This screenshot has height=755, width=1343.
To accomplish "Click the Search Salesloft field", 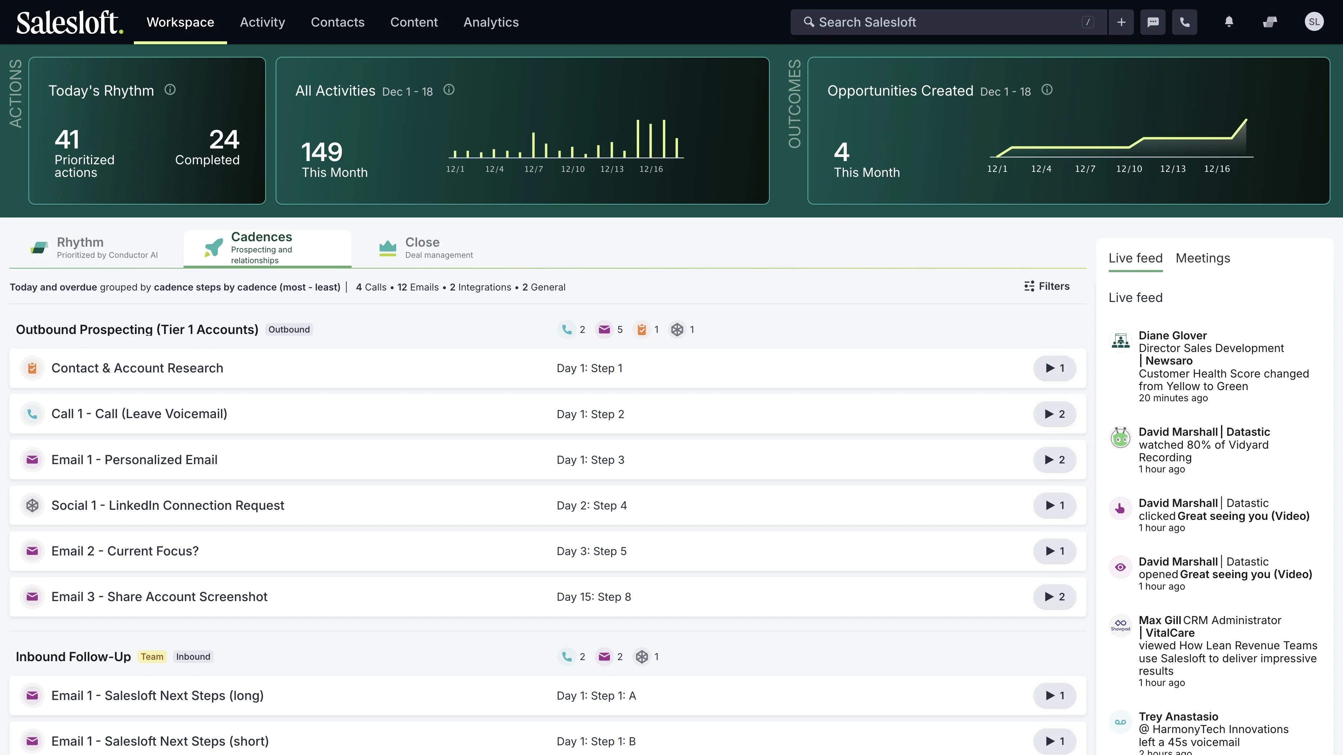I will [x=948, y=22].
